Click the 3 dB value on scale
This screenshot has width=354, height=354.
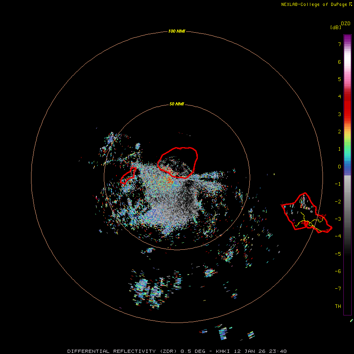point(339,114)
